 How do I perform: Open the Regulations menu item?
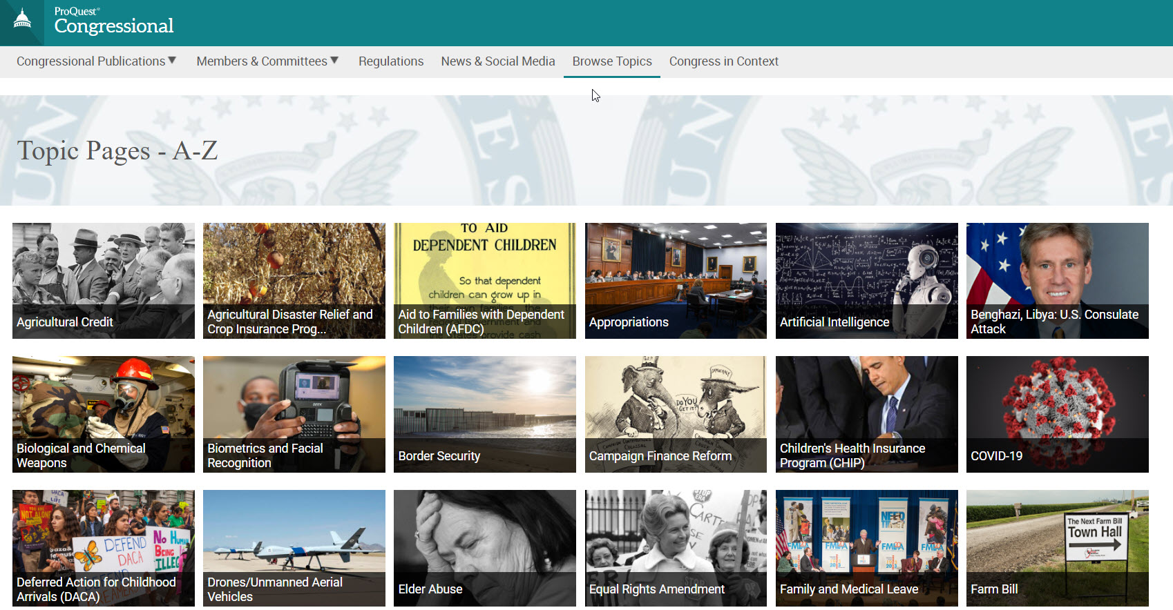391,61
